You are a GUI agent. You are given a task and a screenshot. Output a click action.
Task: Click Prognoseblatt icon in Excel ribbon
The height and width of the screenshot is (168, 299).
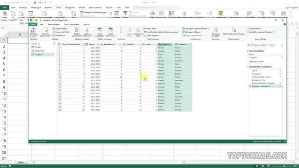coord(249,14)
